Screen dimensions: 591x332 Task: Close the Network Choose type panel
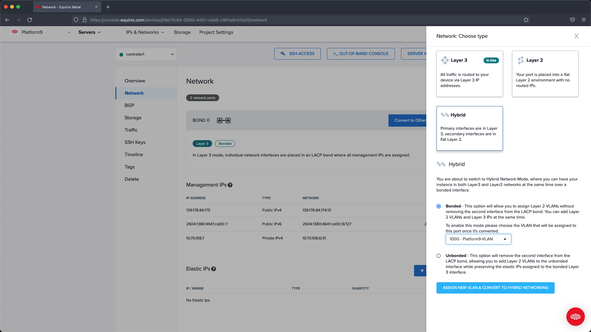pos(577,36)
